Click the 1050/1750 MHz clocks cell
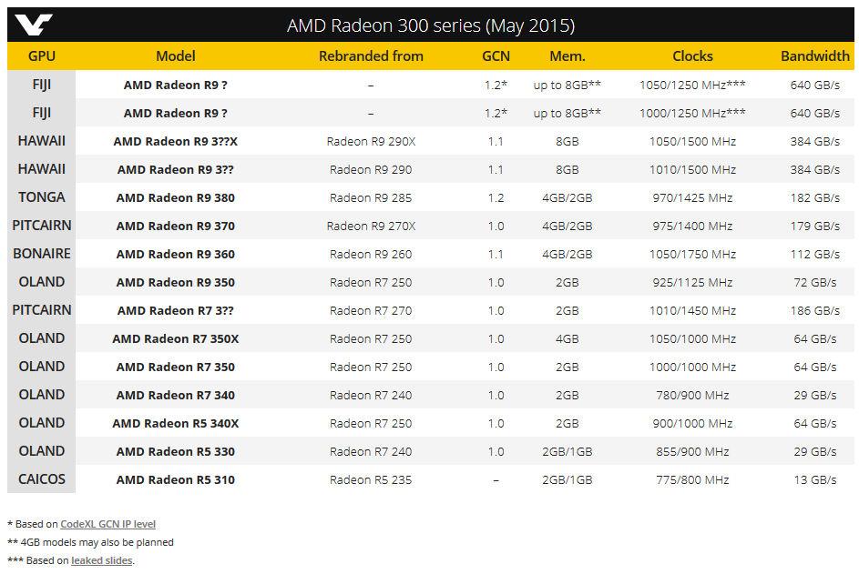The height and width of the screenshot is (574, 859). [x=692, y=254]
